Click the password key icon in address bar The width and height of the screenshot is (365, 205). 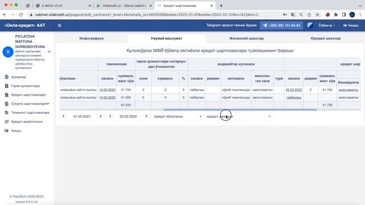285,15
